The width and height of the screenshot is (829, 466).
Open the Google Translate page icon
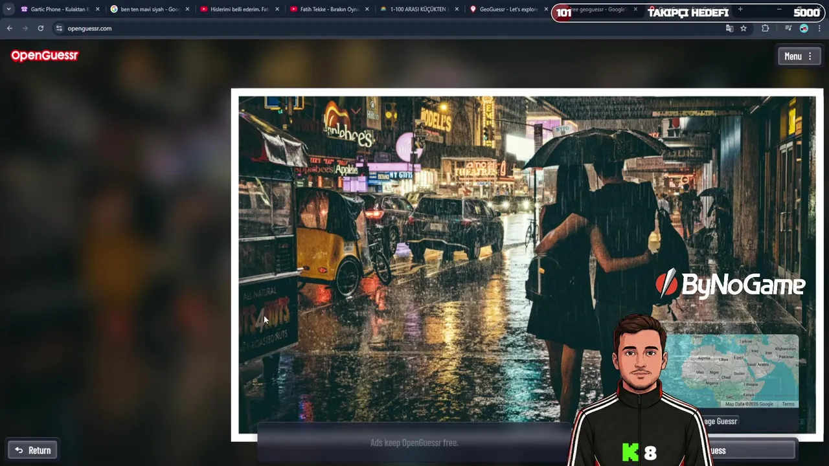(730, 28)
